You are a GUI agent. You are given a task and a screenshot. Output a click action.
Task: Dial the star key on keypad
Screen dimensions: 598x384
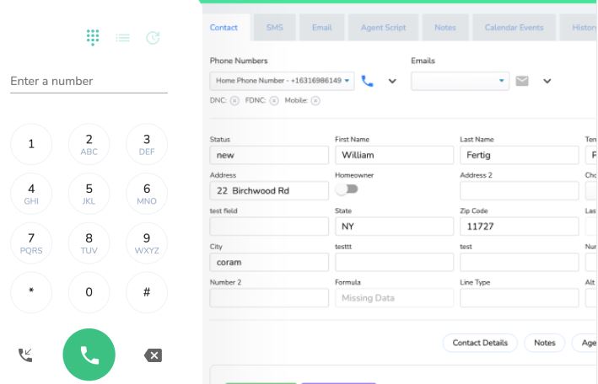coord(31,292)
